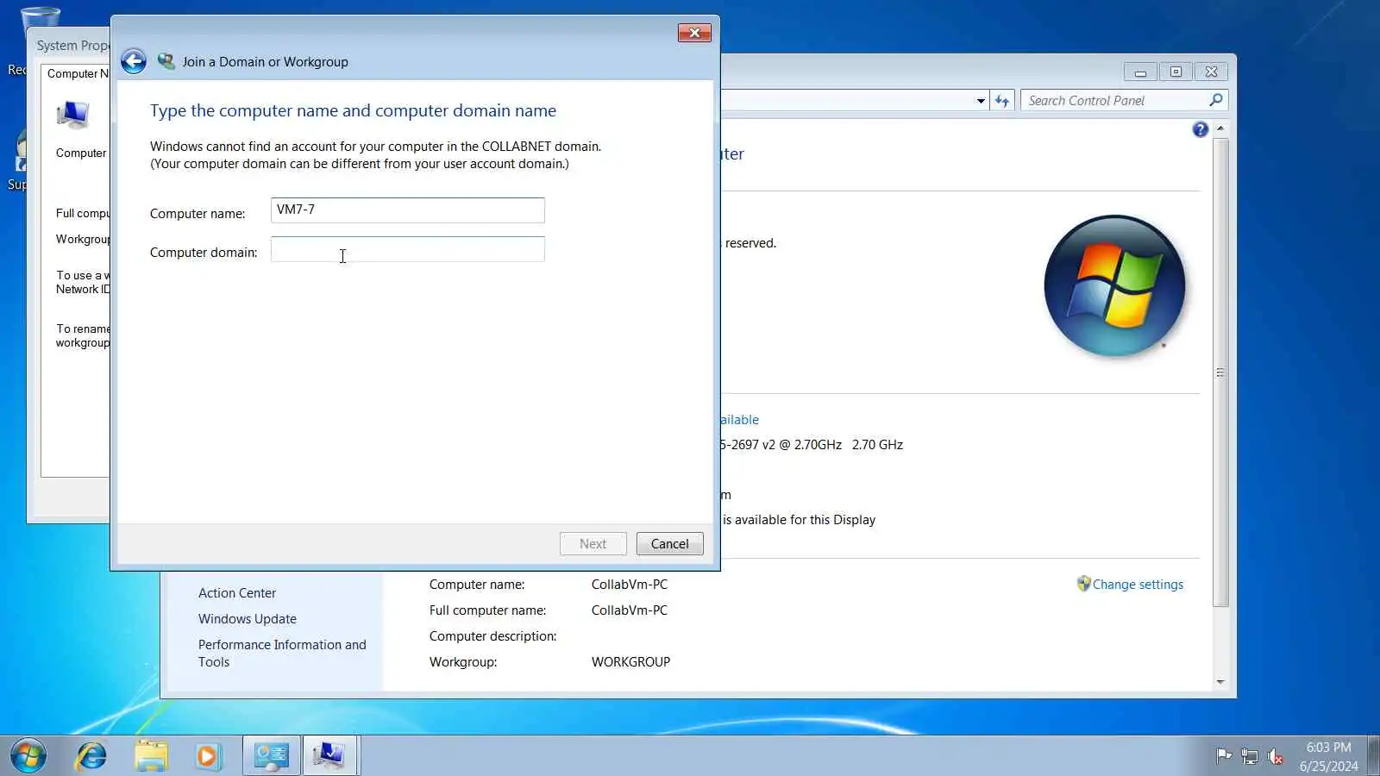1380x776 pixels.
Task: Click the search magnifier icon in Control Panel
Action: (x=1216, y=100)
